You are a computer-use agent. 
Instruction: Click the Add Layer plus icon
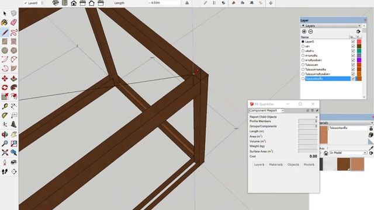click(x=304, y=32)
